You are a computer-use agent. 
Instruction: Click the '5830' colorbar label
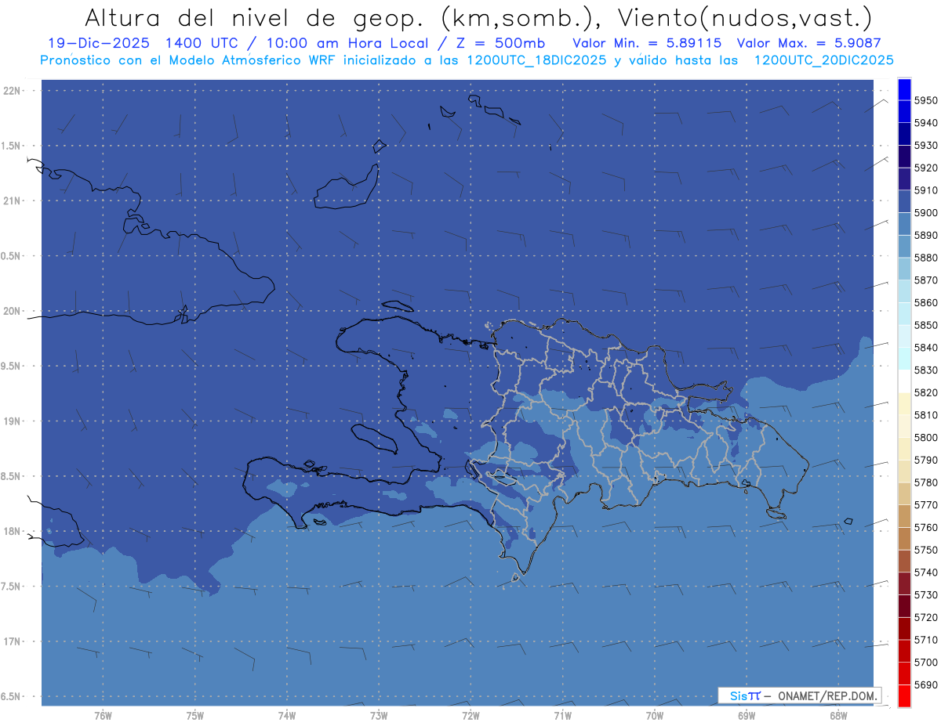click(x=926, y=370)
